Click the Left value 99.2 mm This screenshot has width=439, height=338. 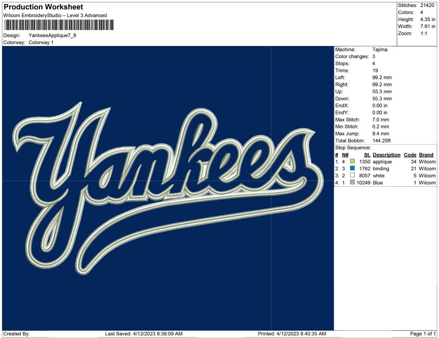coord(382,78)
